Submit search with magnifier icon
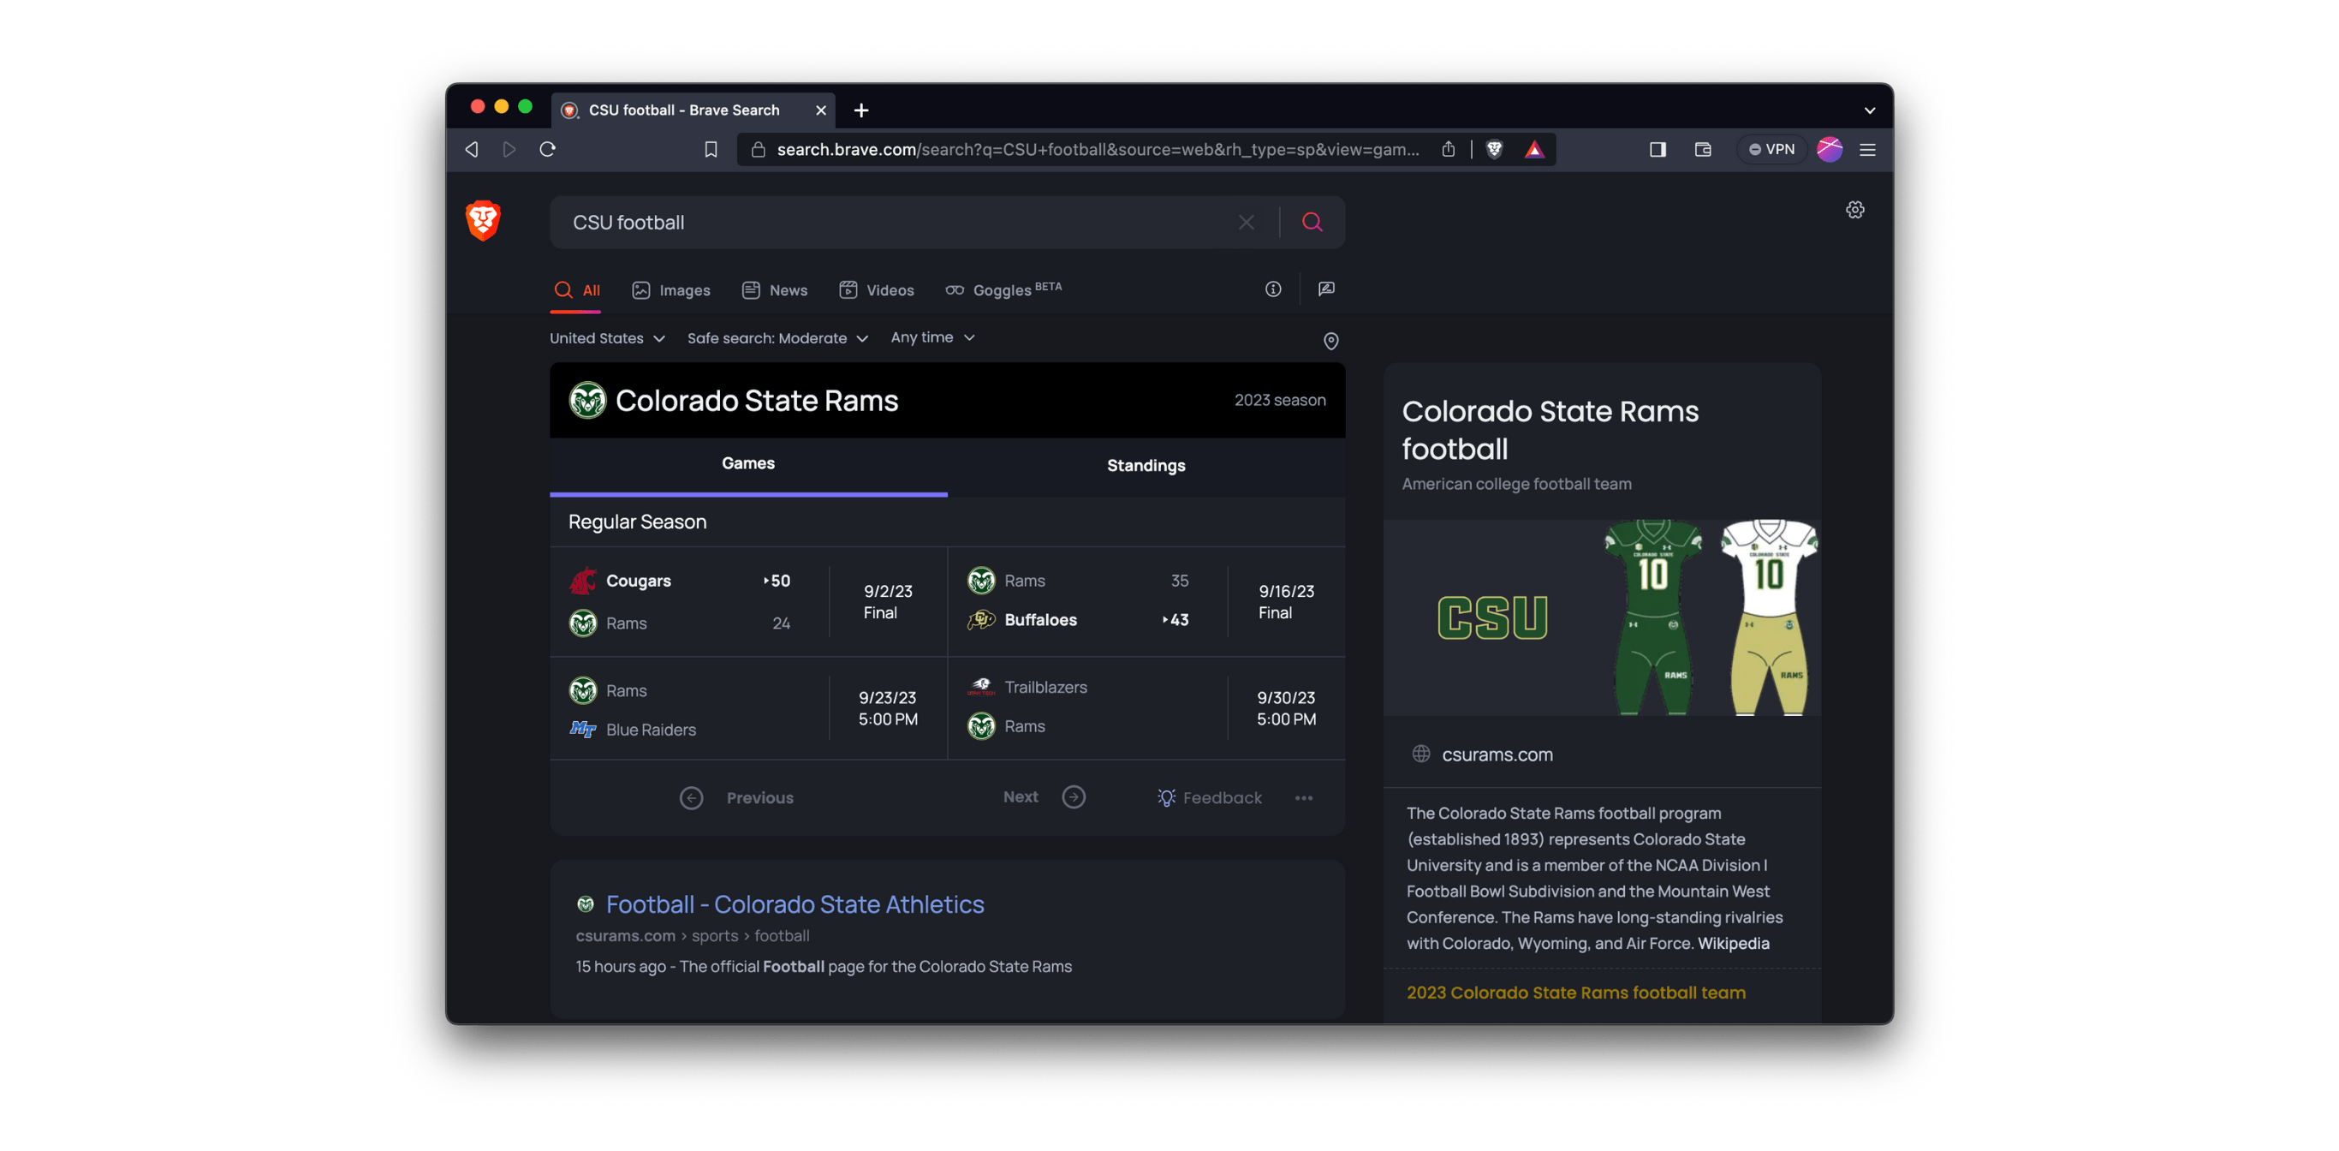Viewport: 2339px width, 1151px height. (1312, 223)
